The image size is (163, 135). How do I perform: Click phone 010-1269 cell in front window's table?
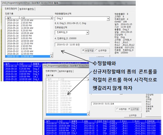tap(151, 131)
